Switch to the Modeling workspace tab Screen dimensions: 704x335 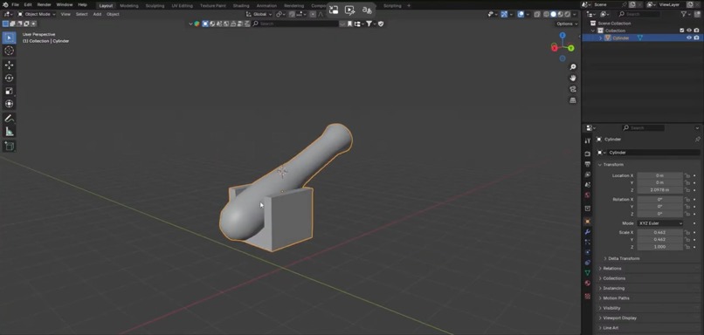[x=129, y=6]
